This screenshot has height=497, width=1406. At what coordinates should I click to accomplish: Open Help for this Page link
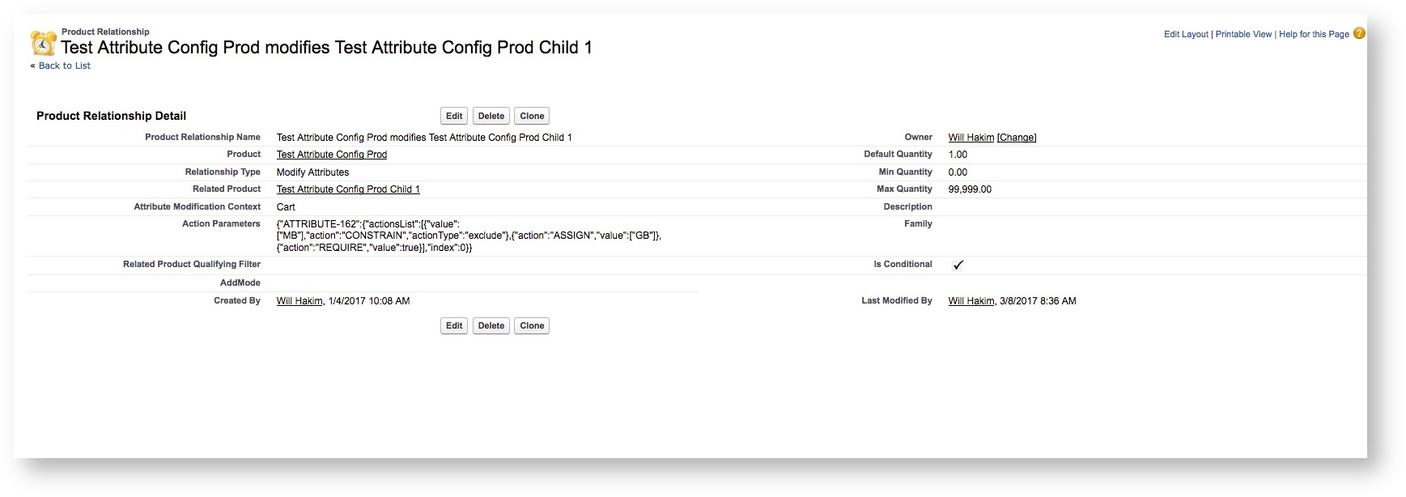tap(1314, 34)
